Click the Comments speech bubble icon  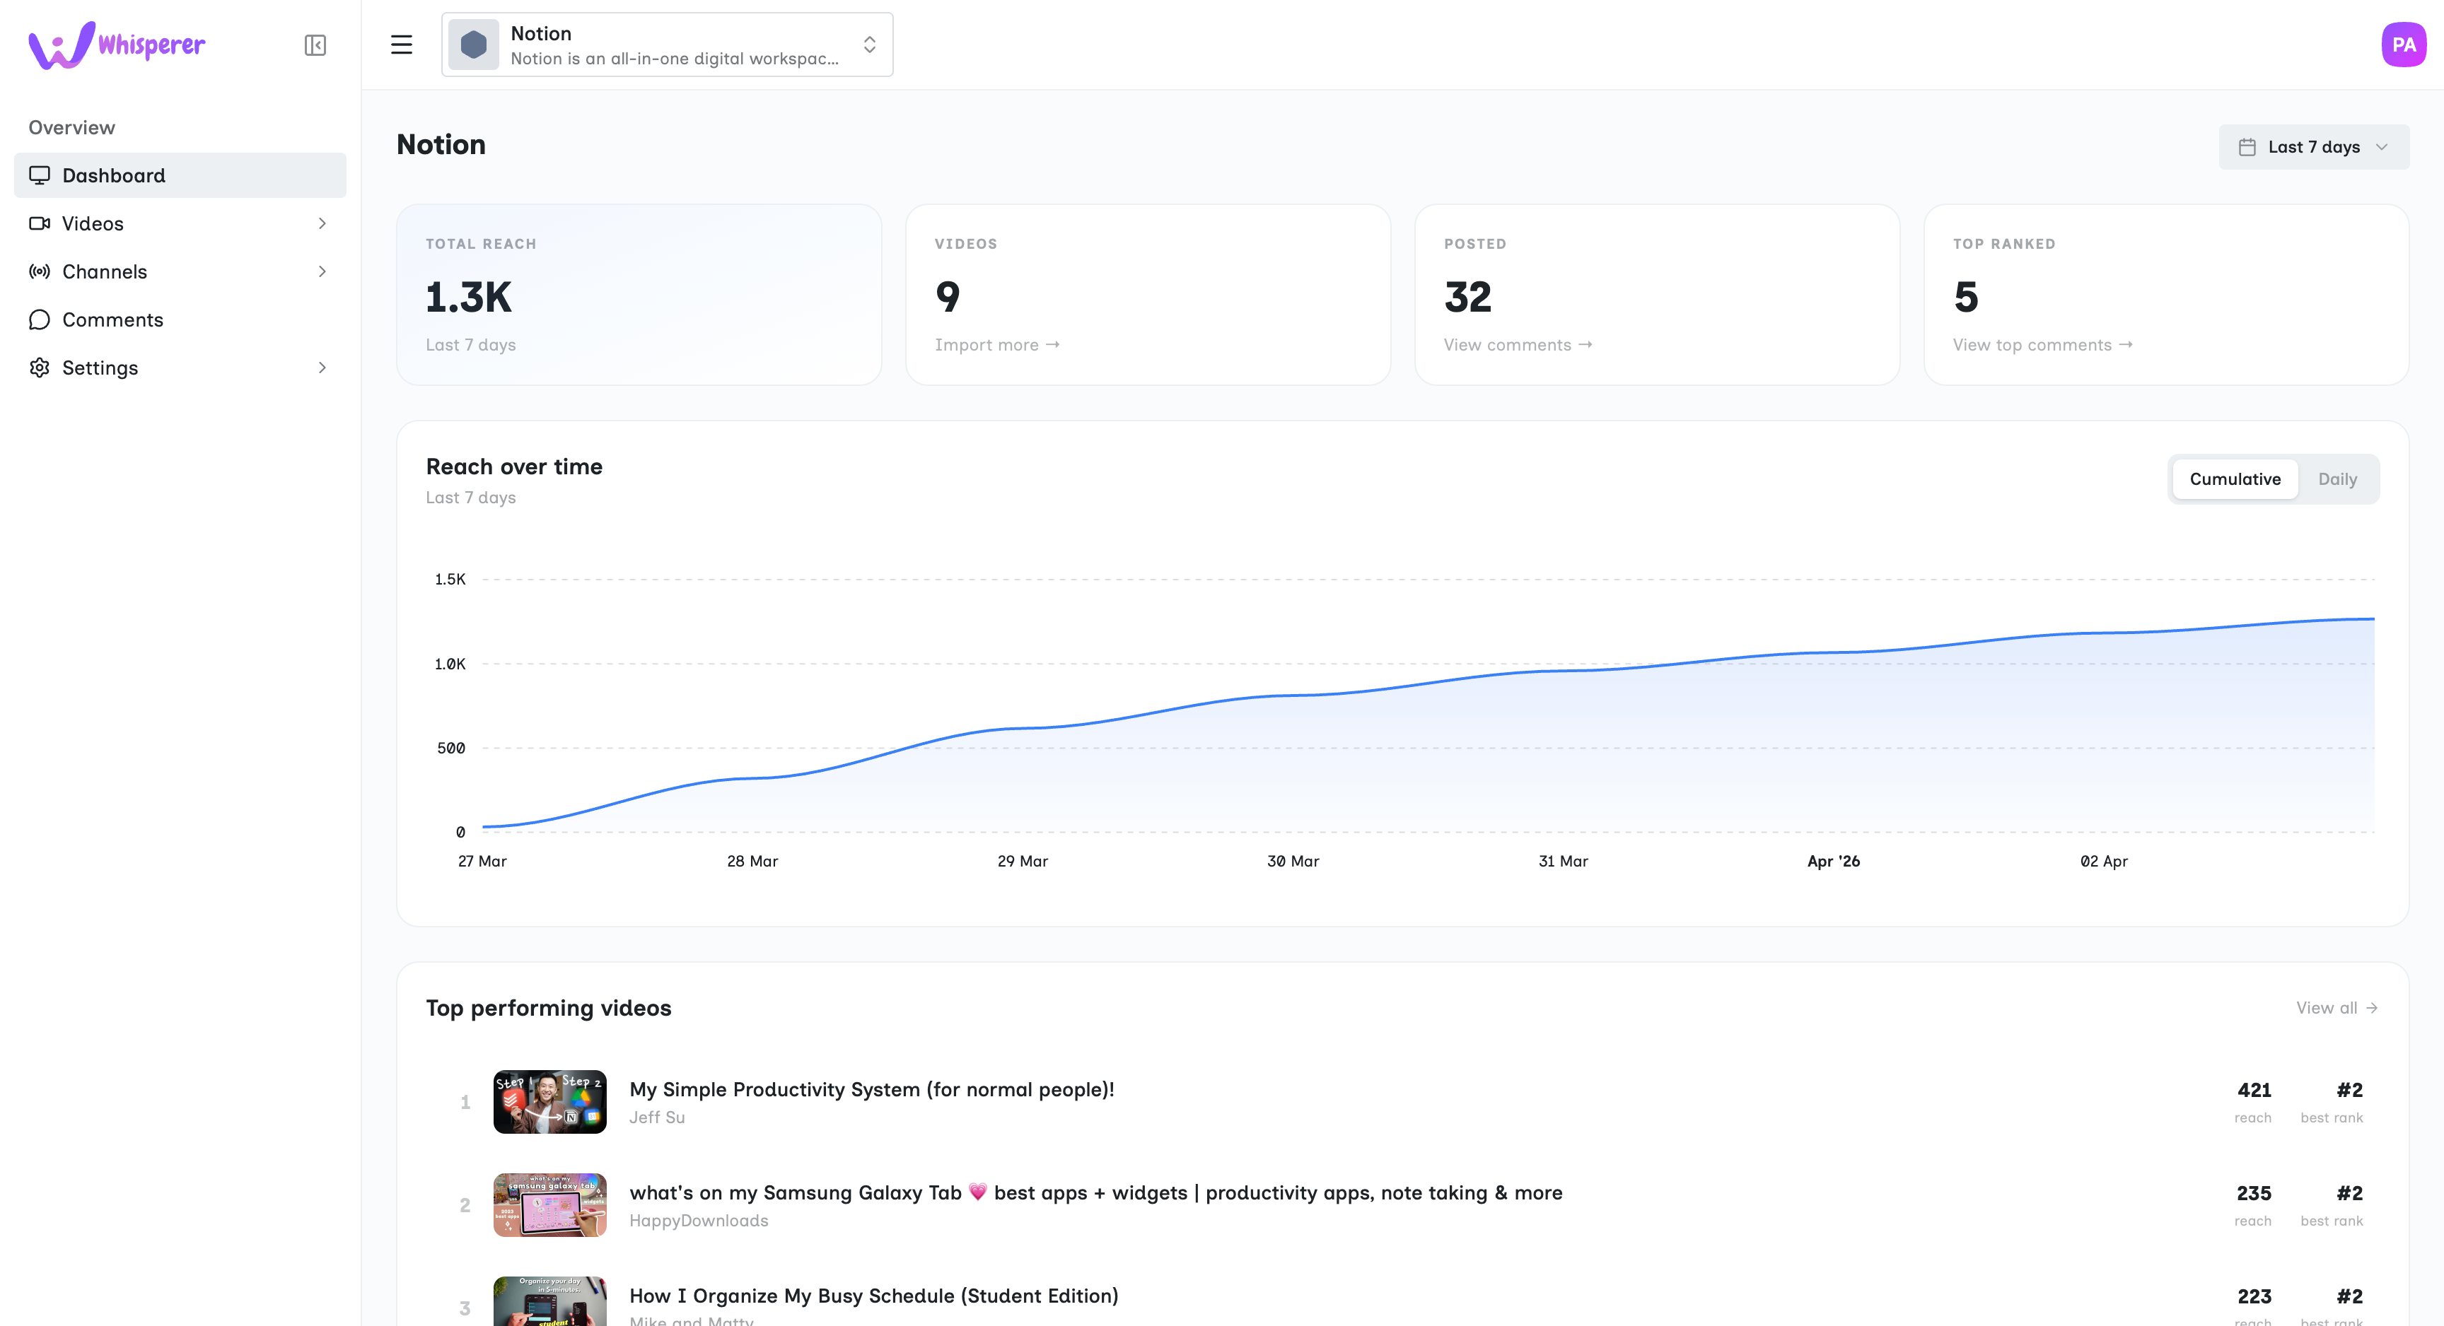39,319
